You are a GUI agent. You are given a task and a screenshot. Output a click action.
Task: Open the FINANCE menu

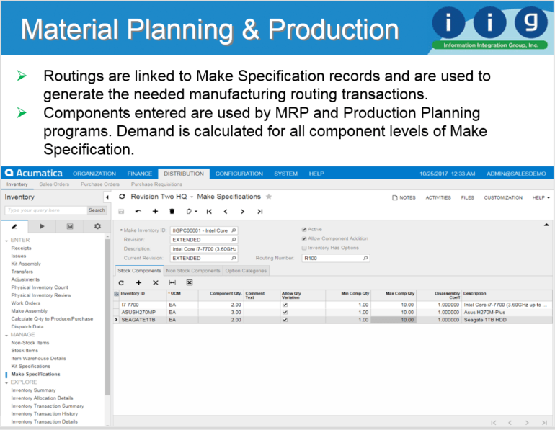pos(139,174)
